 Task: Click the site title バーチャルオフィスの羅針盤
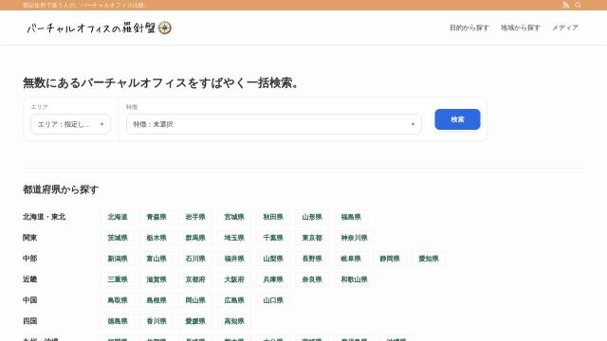click(x=91, y=27)
